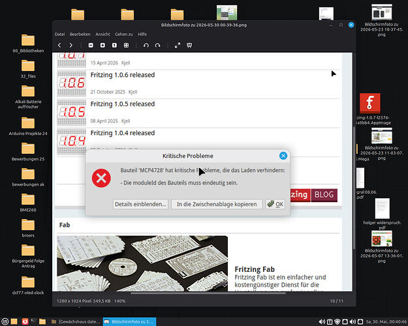Click OK in Kritische Probleme dialog
Image resolution: width=408 pixels, height=326 pixels.
tap(275, 204)
